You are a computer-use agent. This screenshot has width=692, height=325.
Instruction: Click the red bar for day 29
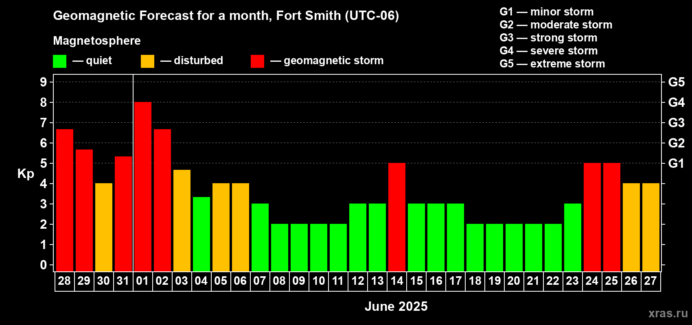pos(84,210)
